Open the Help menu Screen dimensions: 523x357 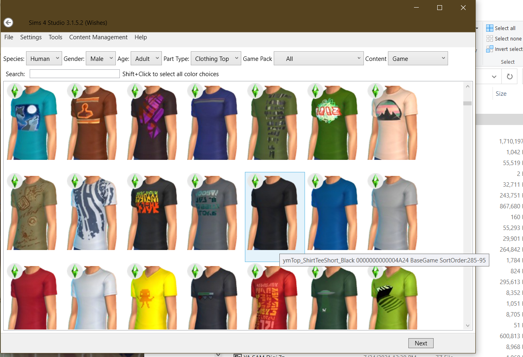(x=141, y=37)
